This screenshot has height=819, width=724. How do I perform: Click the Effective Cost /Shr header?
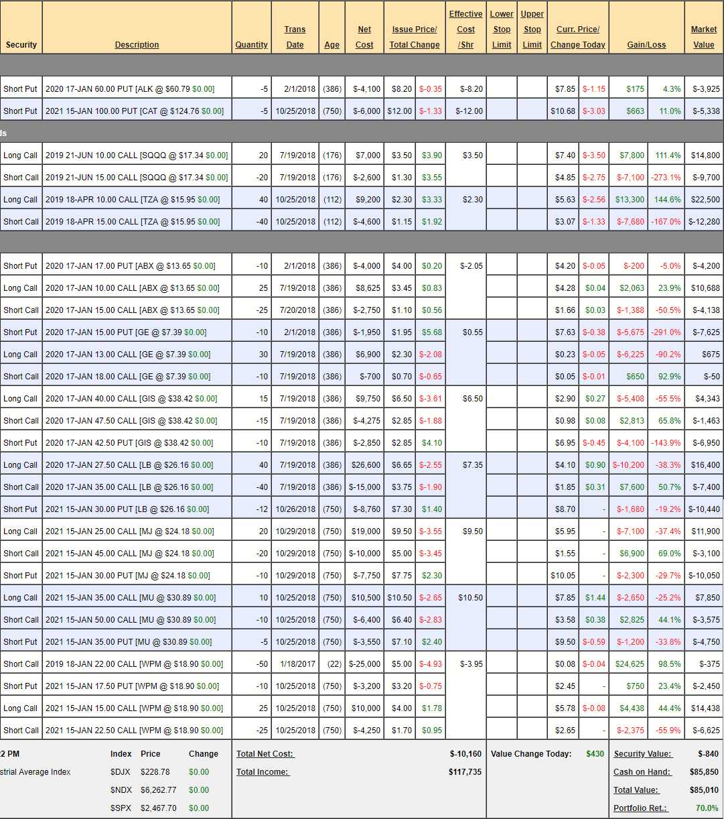(x=465, y=29)
